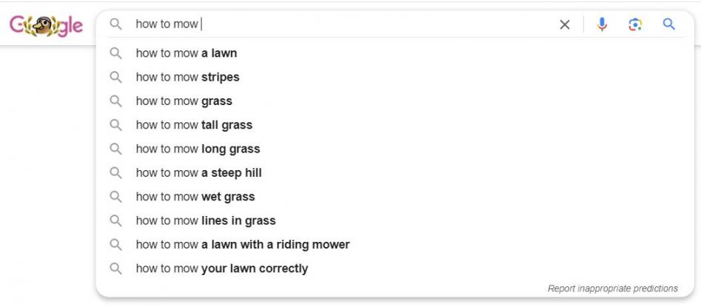
Task: Click the blue search magnifier button
Action: 669,24
